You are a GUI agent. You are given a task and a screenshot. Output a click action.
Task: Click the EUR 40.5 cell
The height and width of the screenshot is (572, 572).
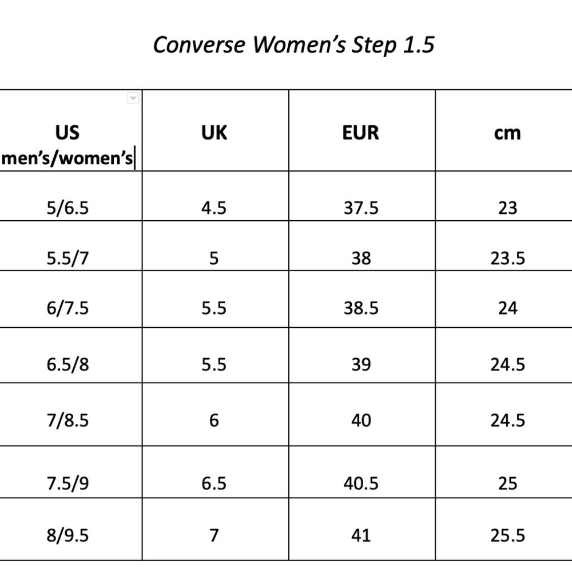click(x=361, y=483)
